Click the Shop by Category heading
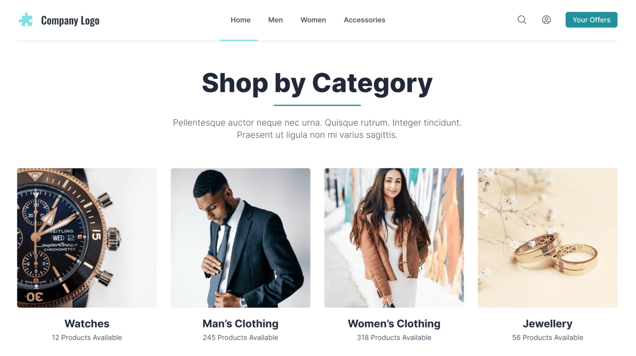This screenshot has height=356, width=636. 317,83
